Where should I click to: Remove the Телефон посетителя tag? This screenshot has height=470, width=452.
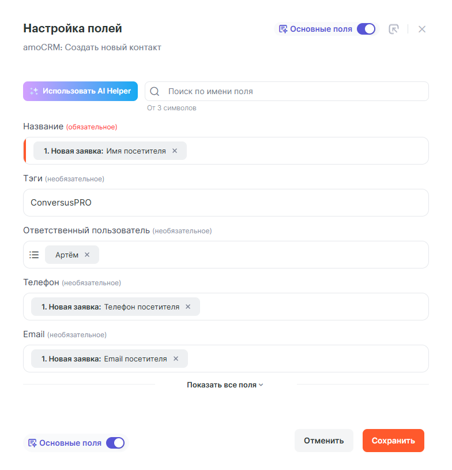tap(188, 307)
